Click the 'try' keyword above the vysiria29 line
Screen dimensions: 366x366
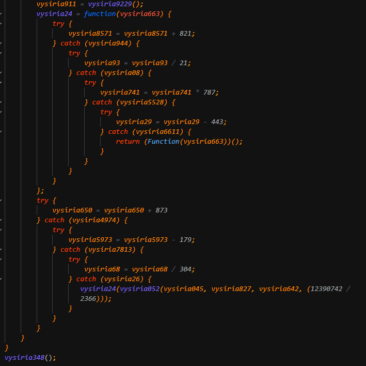click(x=106, y=112)
